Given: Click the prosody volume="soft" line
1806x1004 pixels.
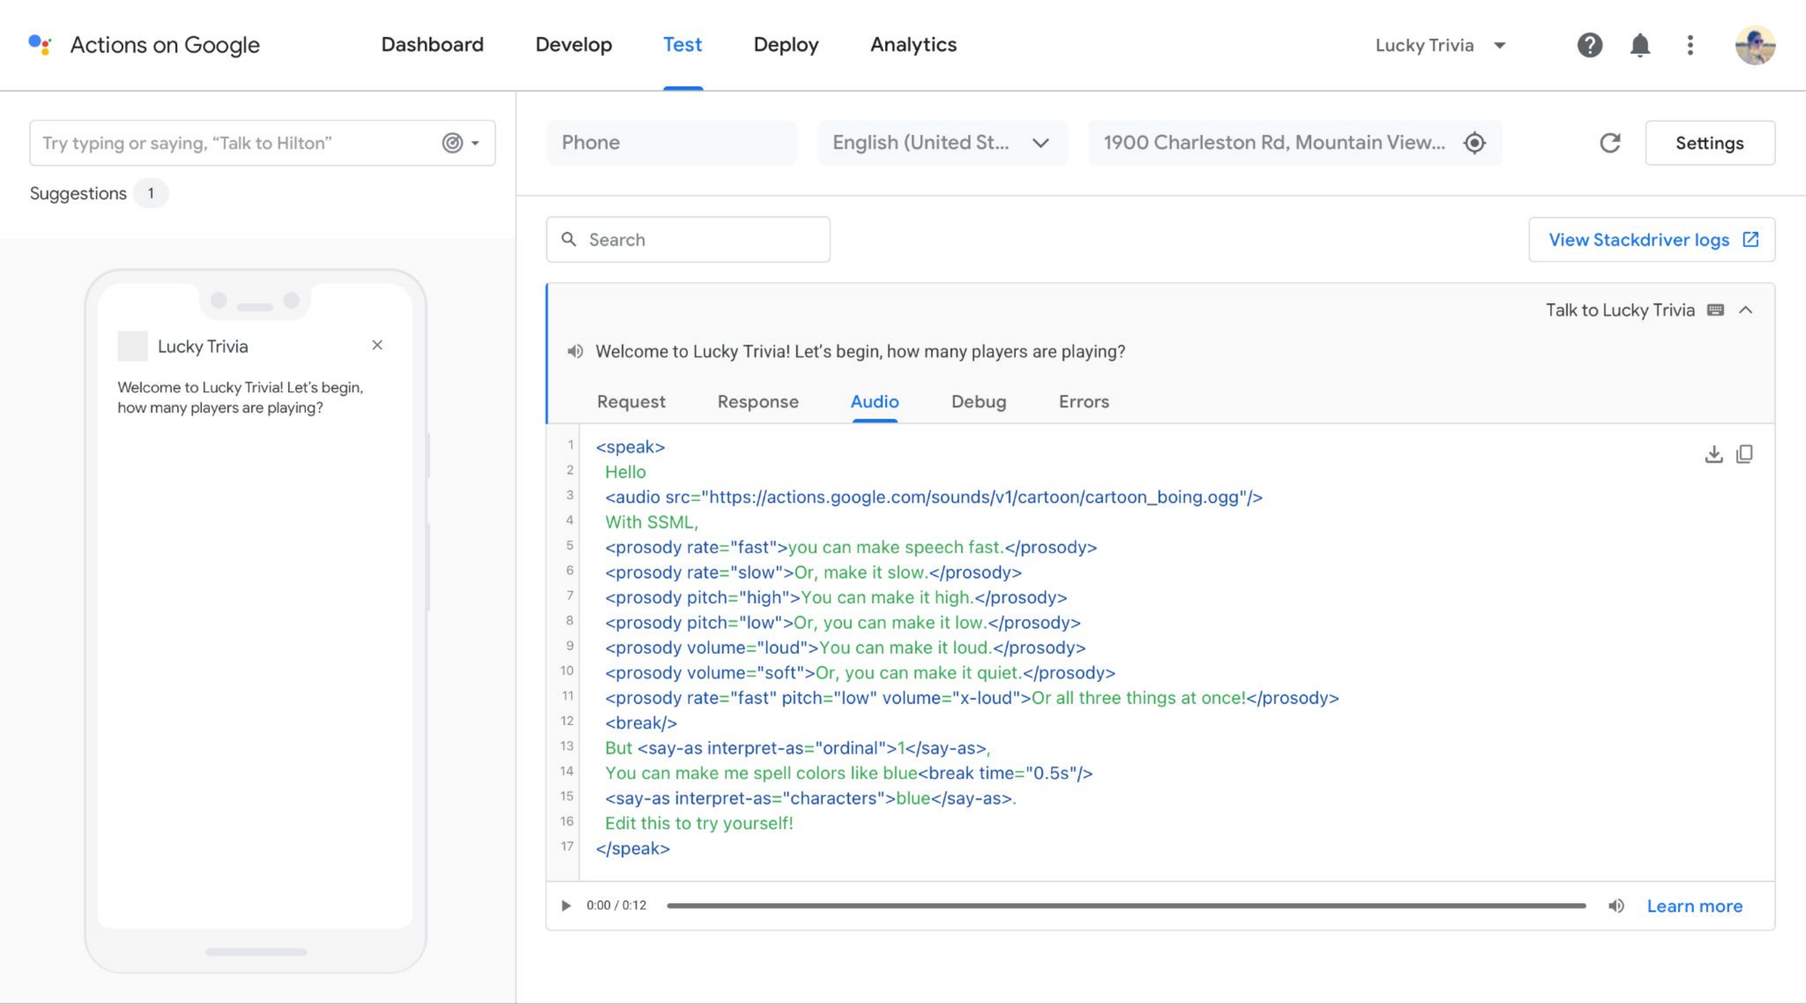Looking at the screenshot, I should (860, 672).
